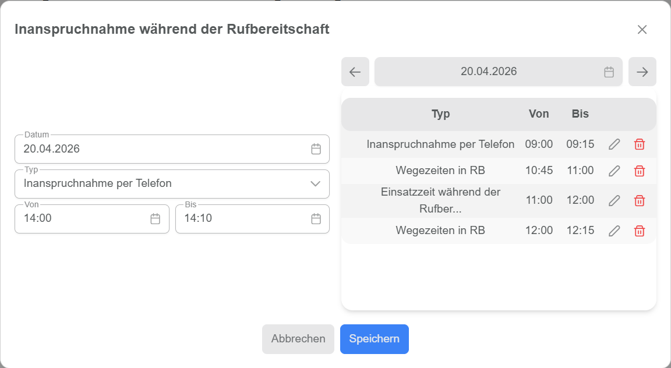The width and height of the screenshot is (671, 368).
Task: Delete the 09:00 Inanspruchnahme per Telefon entry
Action: tap(640, 144)
